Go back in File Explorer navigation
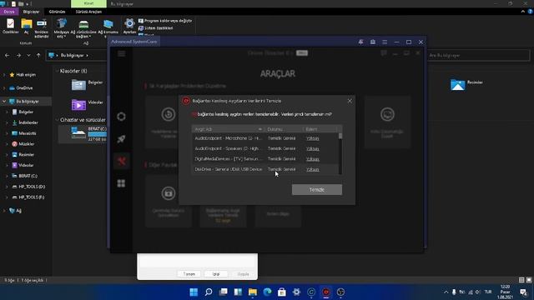Screen dimensions: 534x300 pyautogui.click(x=8, y=56)
